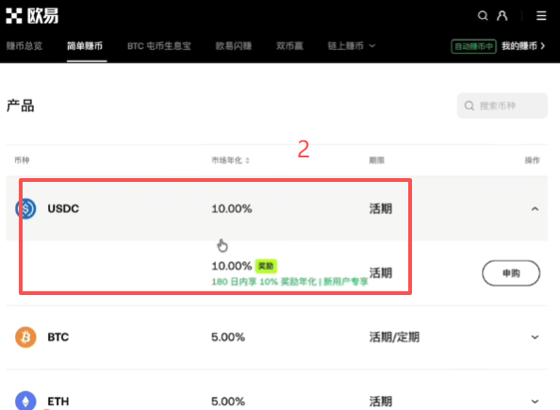560x410 pixels.
Task: Click the 180 日内享 10% promo text
Action: tap(289, 282)
